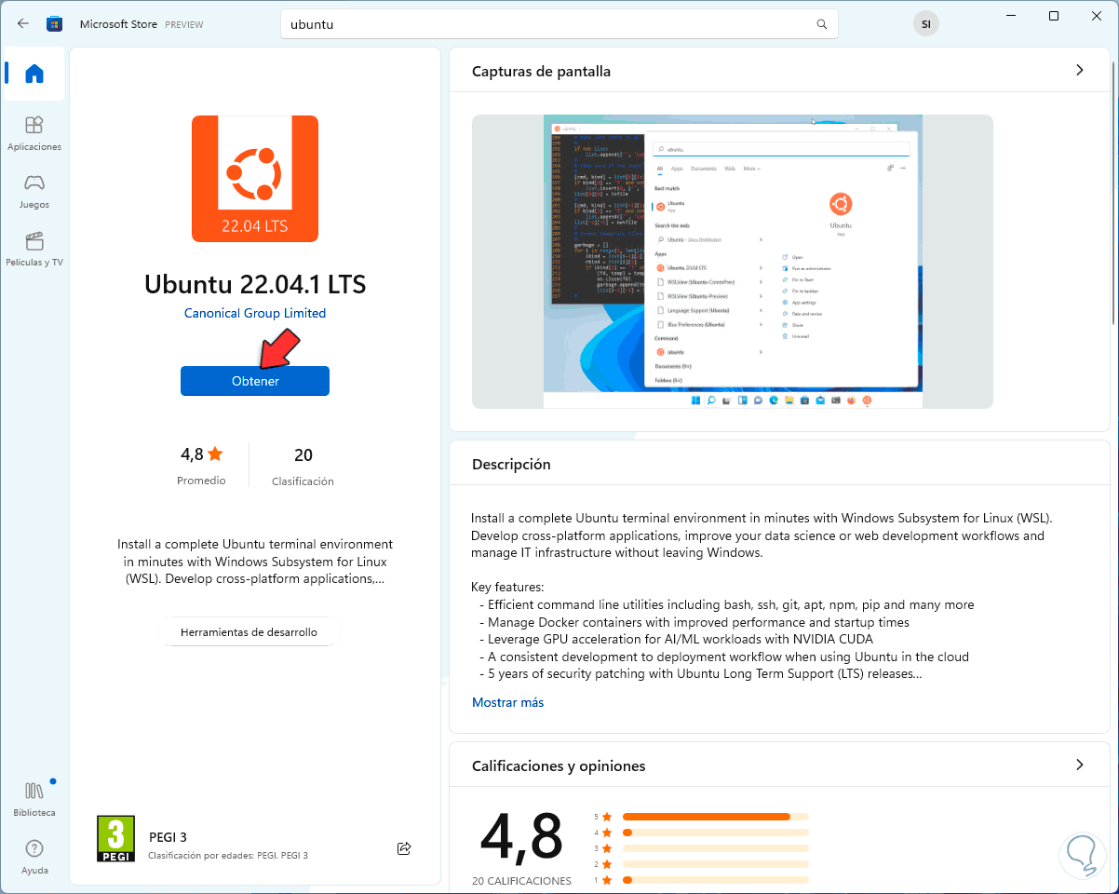The image size is (1119, 894).
Task: Click the 4-star rating bar
Action: pyautogui.click(x=715, y=833)
